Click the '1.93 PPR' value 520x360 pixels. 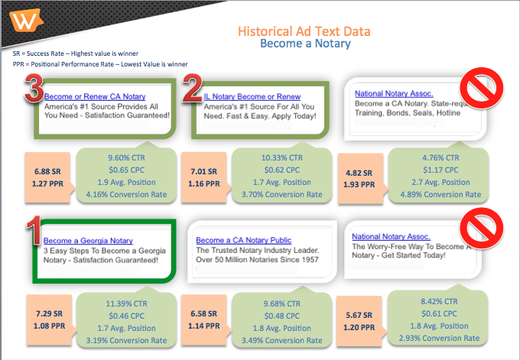coord(359,185)
